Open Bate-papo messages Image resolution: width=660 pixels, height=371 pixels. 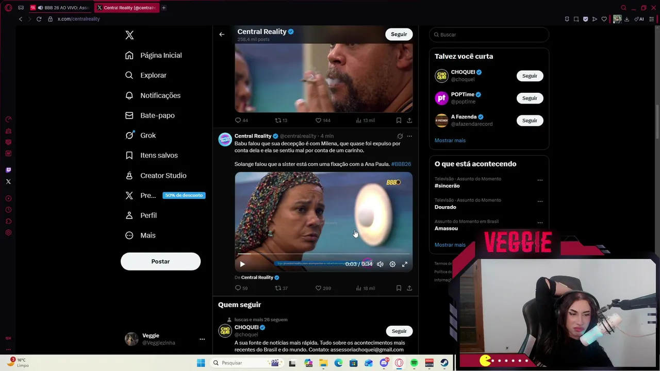(x=150, y=115)
